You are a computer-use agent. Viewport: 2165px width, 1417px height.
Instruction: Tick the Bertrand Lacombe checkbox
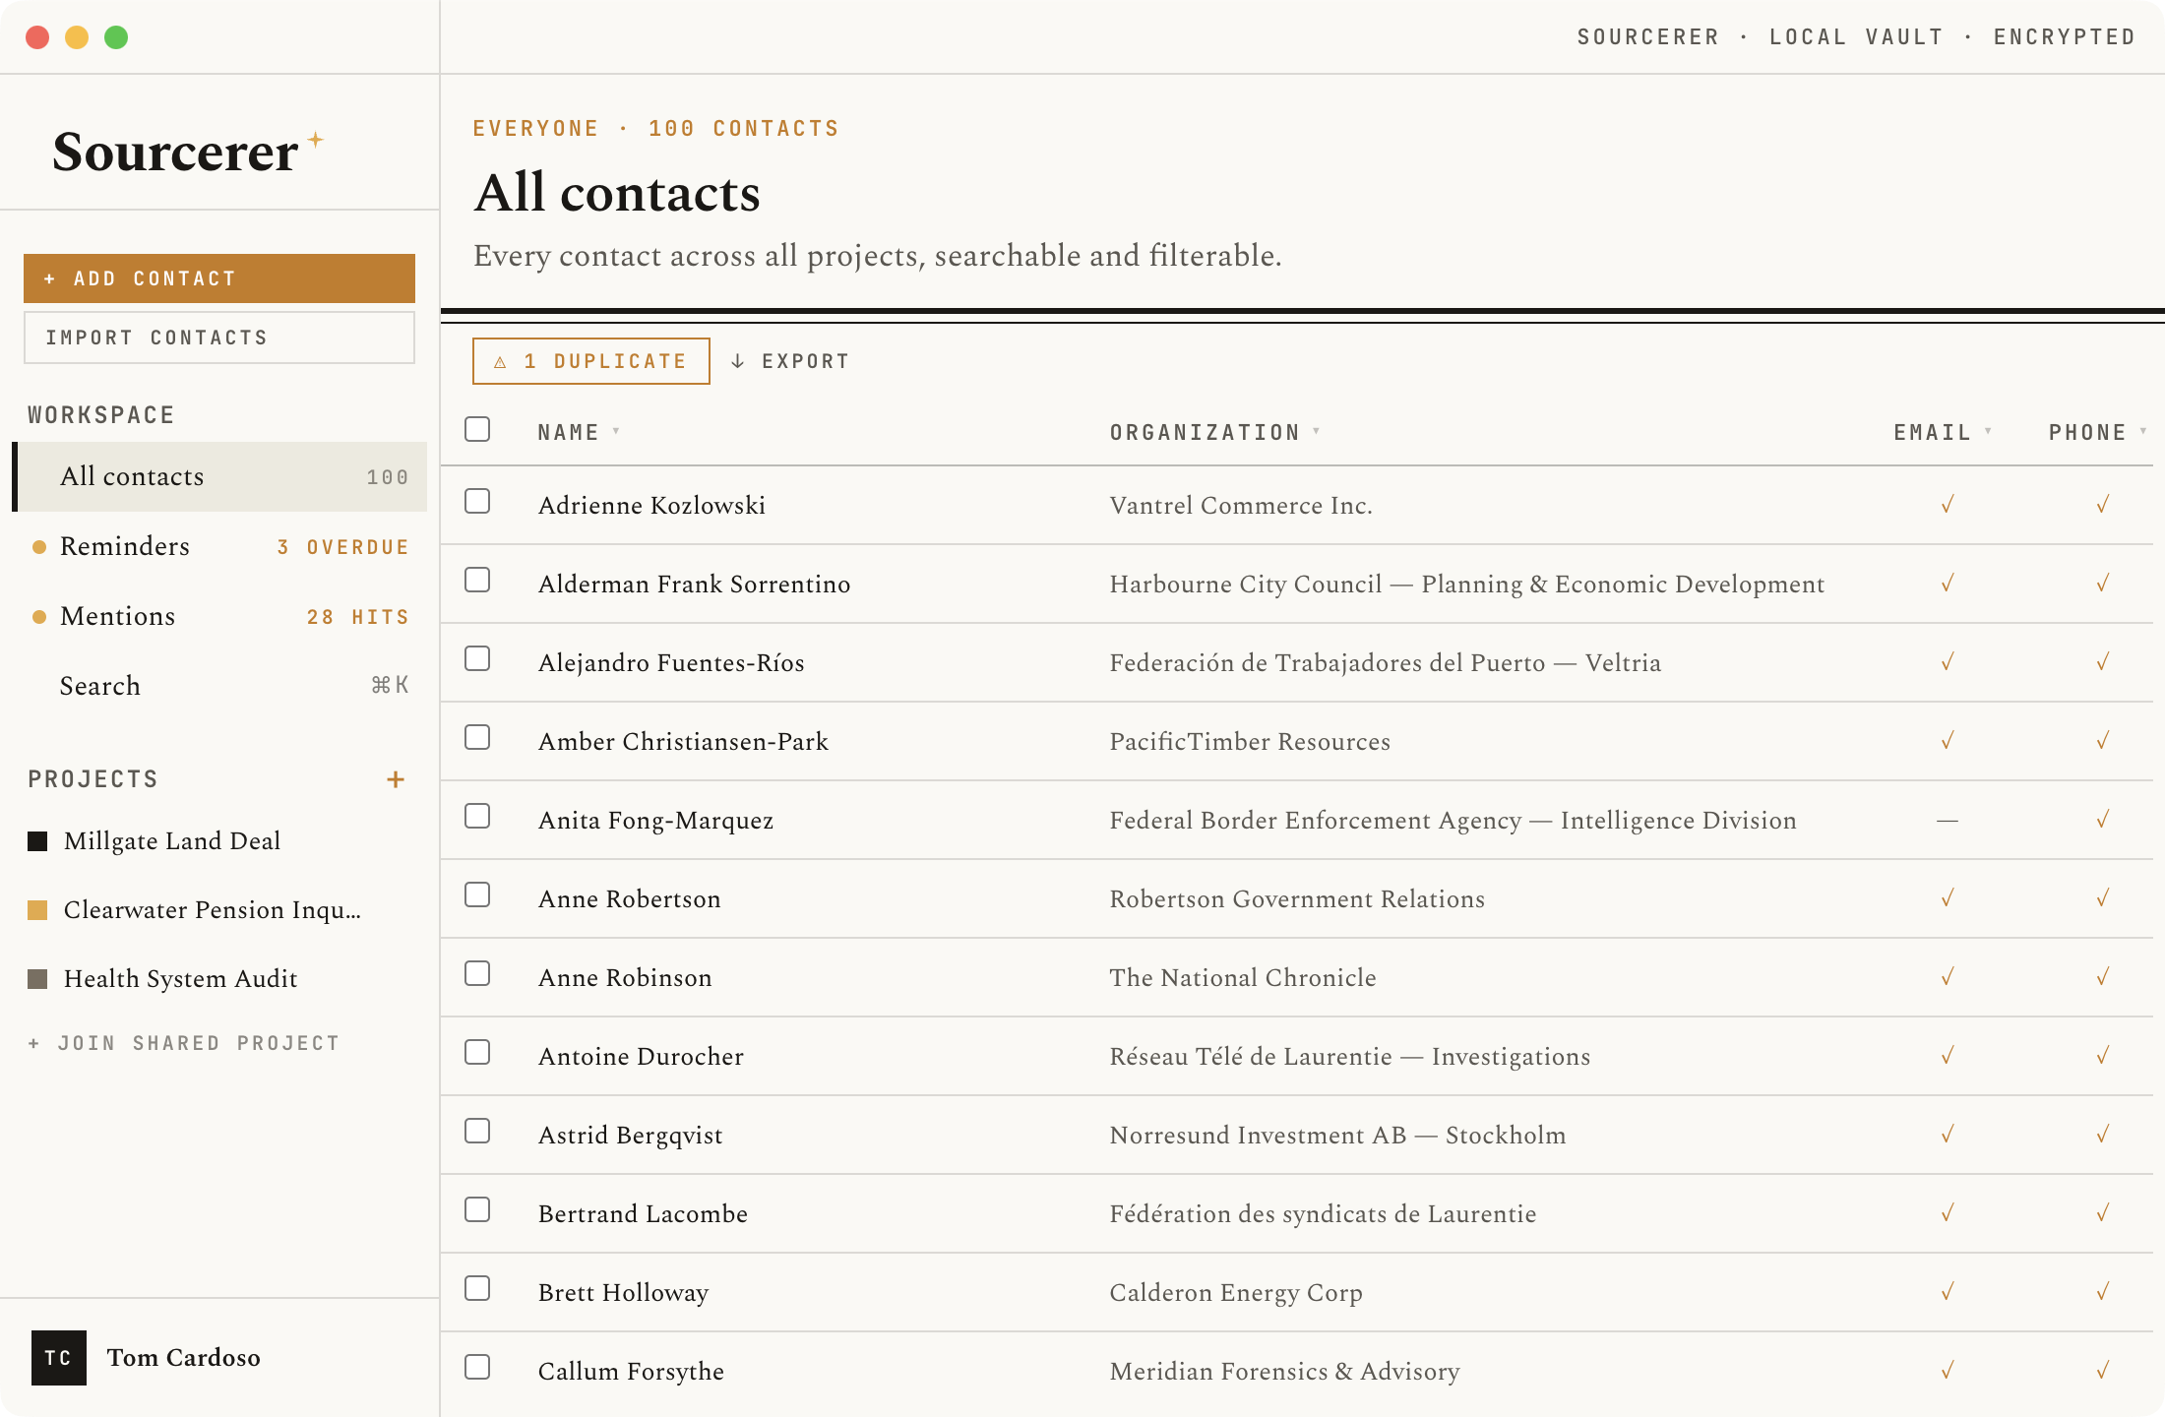click(x=477, y=1210)
